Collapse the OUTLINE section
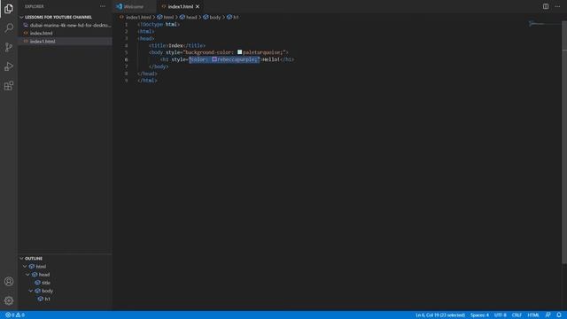The image size is (567, 319). pos(33,258)
